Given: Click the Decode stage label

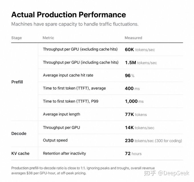Looking at the screenshot, I should pos(19,134).
